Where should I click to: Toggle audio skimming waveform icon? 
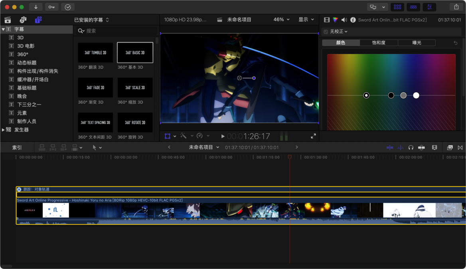[x=400, y=147]
